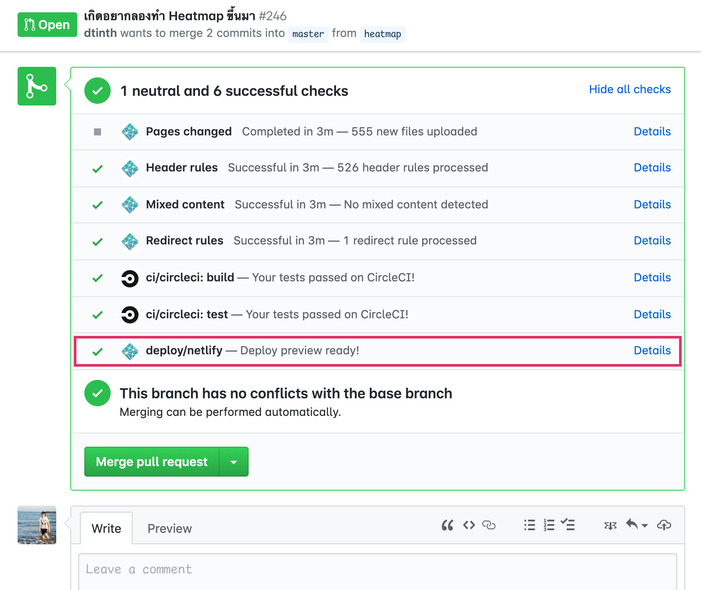Click the mention/reference icon in toolbar

tap(611, 525)
